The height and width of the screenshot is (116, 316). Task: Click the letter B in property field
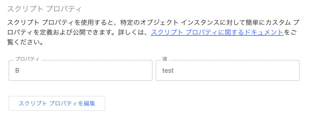(17, 71)
